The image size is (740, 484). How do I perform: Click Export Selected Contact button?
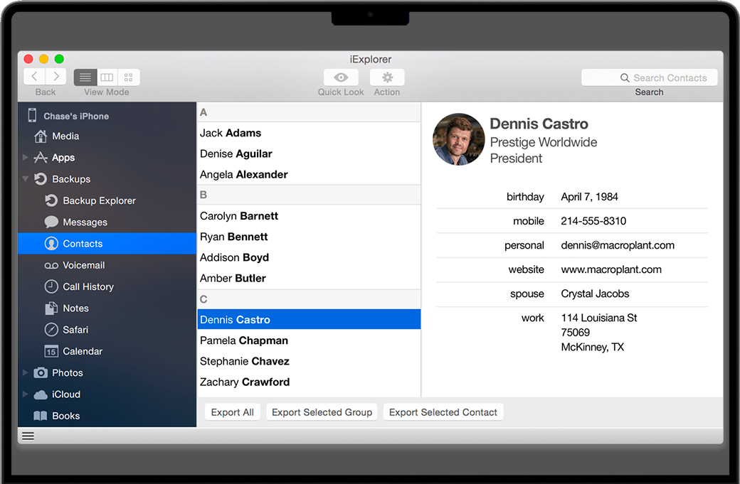[443, 412]
